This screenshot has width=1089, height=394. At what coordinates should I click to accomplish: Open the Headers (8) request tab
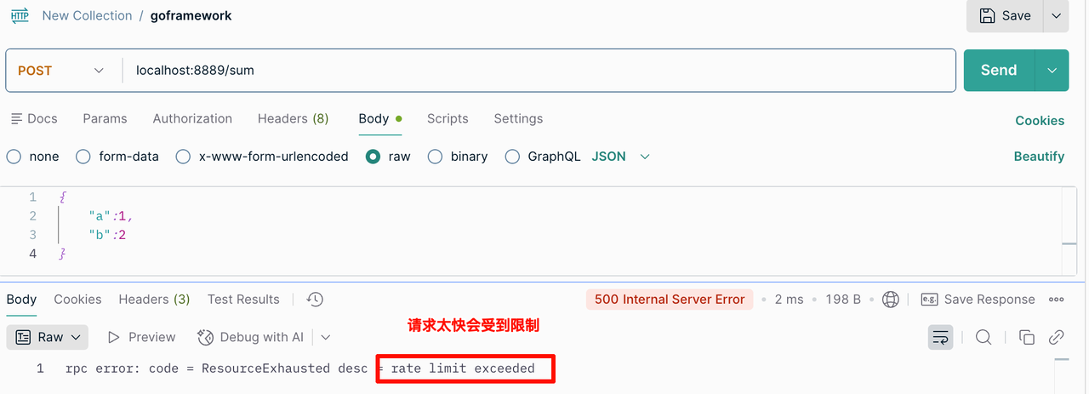(293, 118)
